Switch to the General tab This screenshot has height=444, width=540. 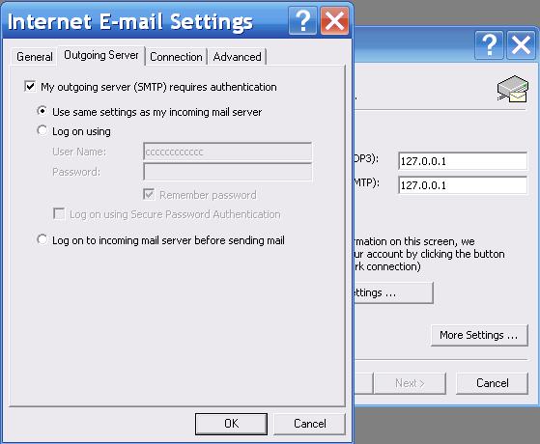[x=35, y=57]
